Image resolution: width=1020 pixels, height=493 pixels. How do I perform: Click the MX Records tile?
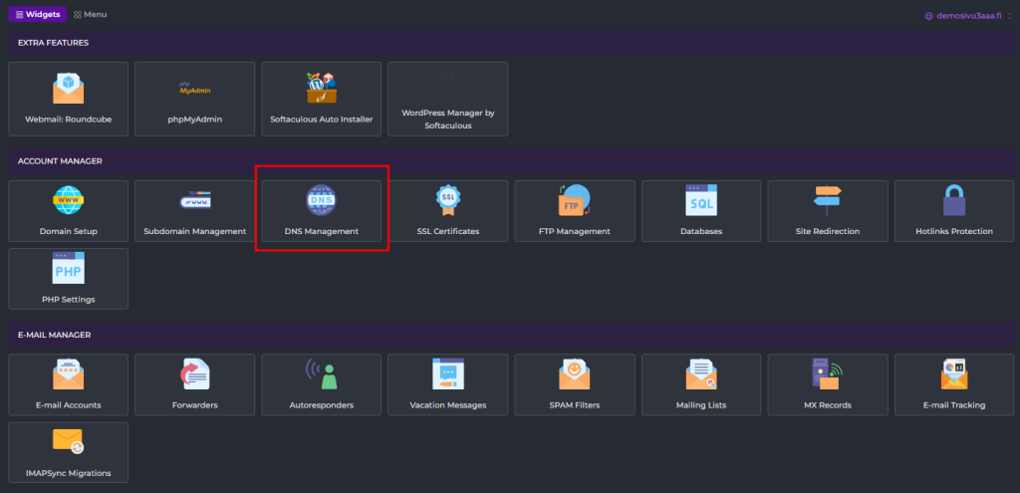pyautogui.click(x=828, y=384)
